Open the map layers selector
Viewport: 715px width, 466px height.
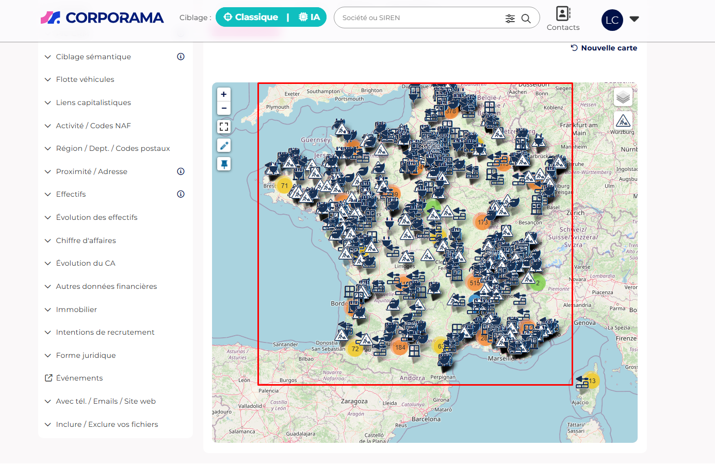click(x=623, y=97)
